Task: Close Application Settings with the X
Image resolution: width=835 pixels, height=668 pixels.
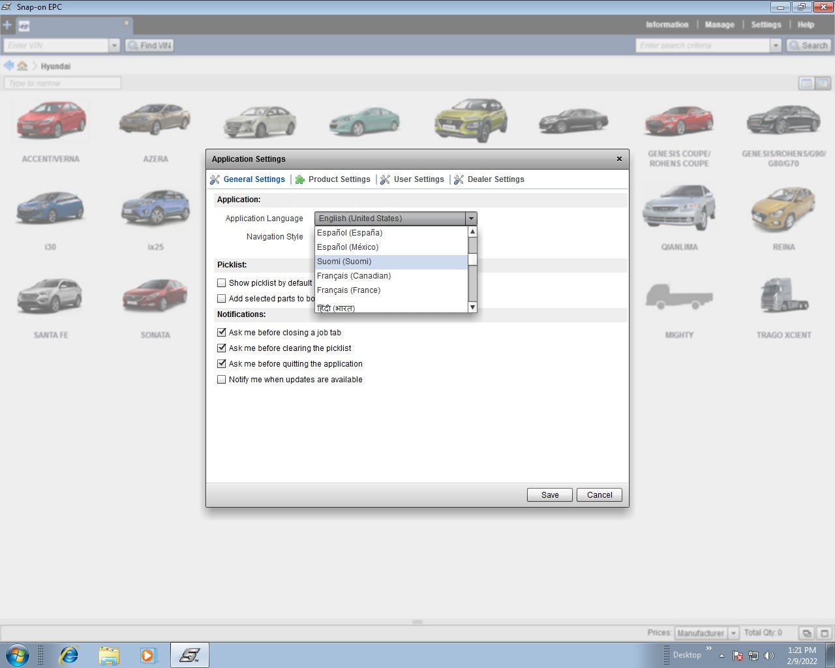Action: click(x=619, y=159)
